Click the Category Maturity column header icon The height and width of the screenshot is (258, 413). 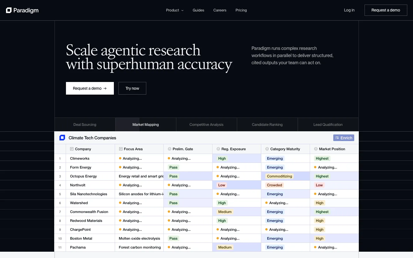click(x=267, y=149)
